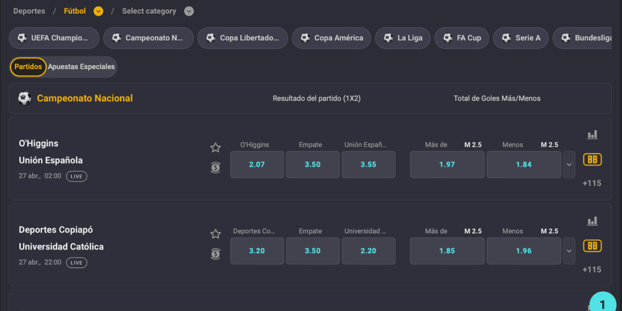Viewport: 622px width, 311px height.
Task: Open the Fútbol sport dropdown
Action: [x=98, y=11]
